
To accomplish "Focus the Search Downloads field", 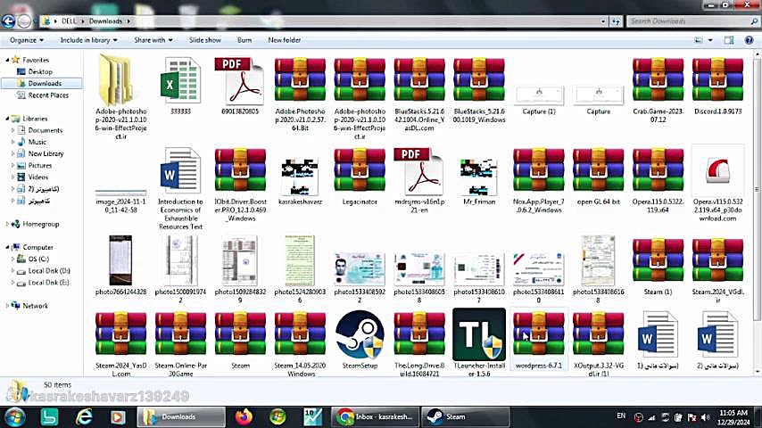I will 692,21.
